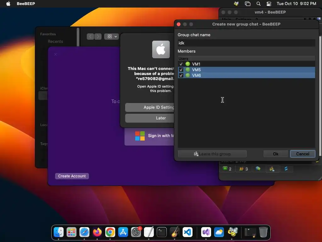Open the computers tab showing 2 in vm4 window
Image resolution: width=322 pixels, height=242 pixels.
click(x=227, y=169)
